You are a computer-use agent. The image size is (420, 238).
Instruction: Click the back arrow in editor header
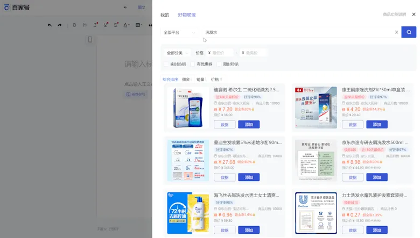[x=125, y=8]
